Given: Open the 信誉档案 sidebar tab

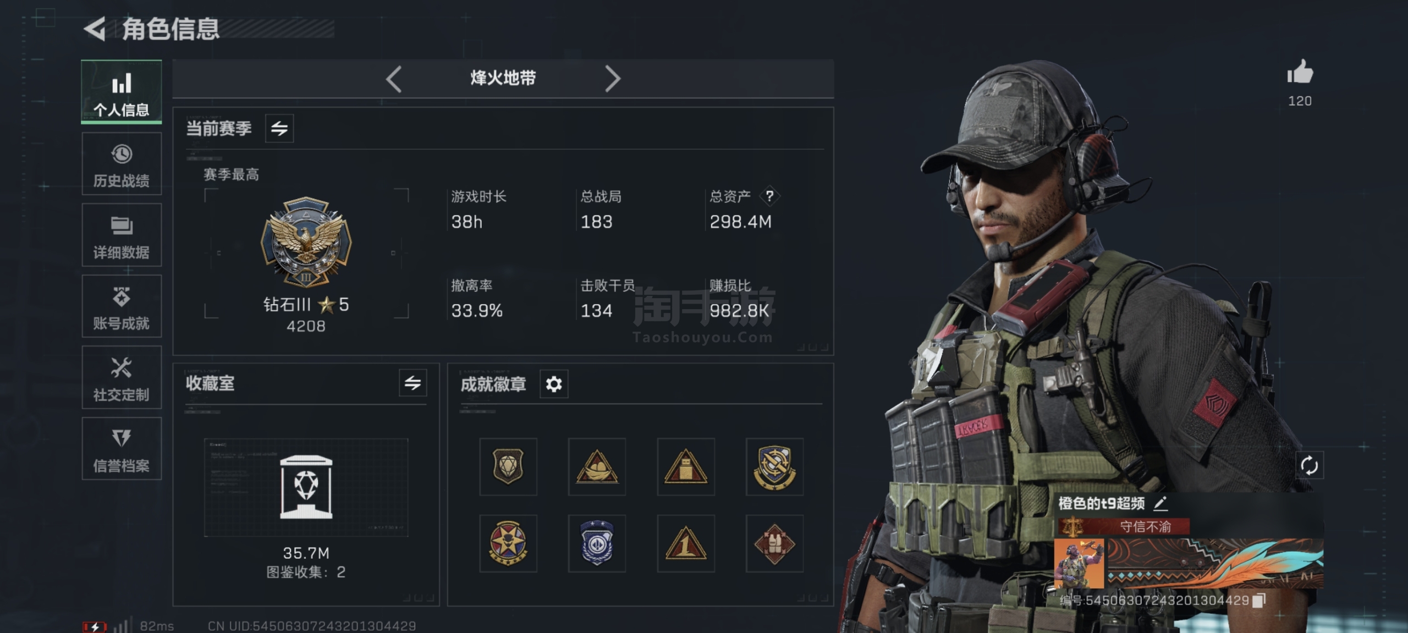Looking at the screenshot, I should (x=122, y=449).
